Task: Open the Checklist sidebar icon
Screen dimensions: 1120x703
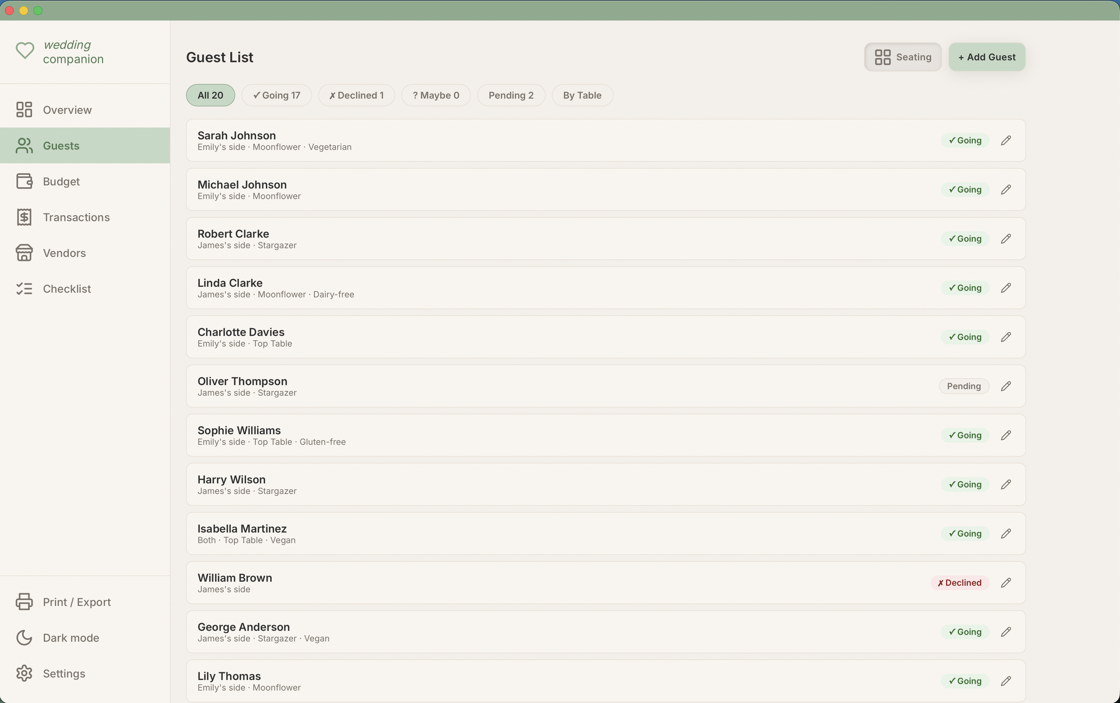Action: pyautogui.click(x=24, y=289)
